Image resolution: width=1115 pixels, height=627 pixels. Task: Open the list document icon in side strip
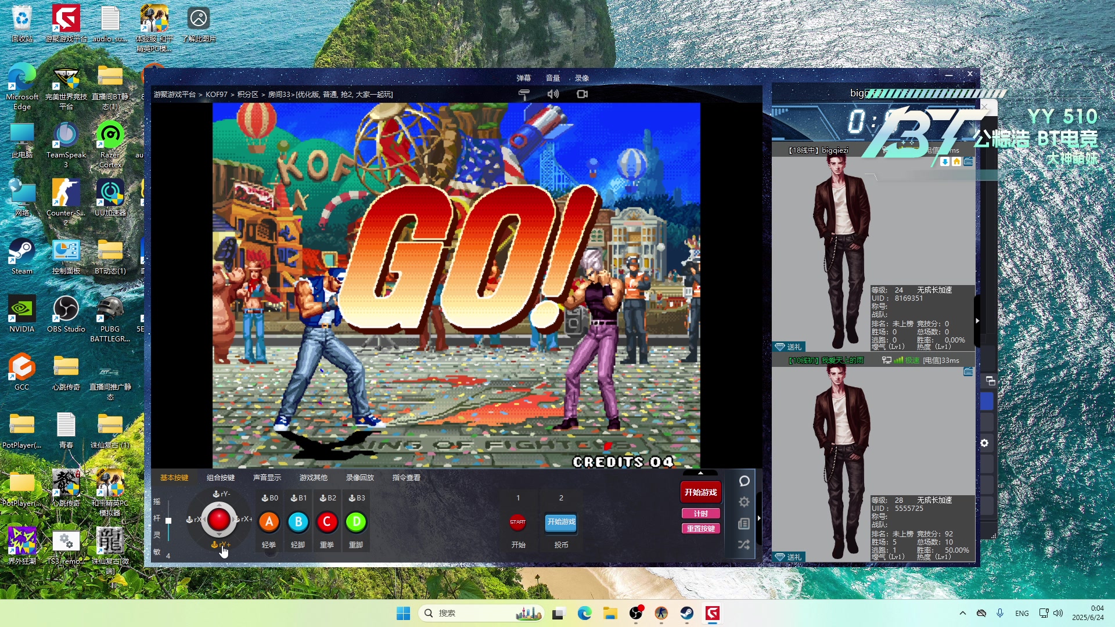(x=744, y=524)
